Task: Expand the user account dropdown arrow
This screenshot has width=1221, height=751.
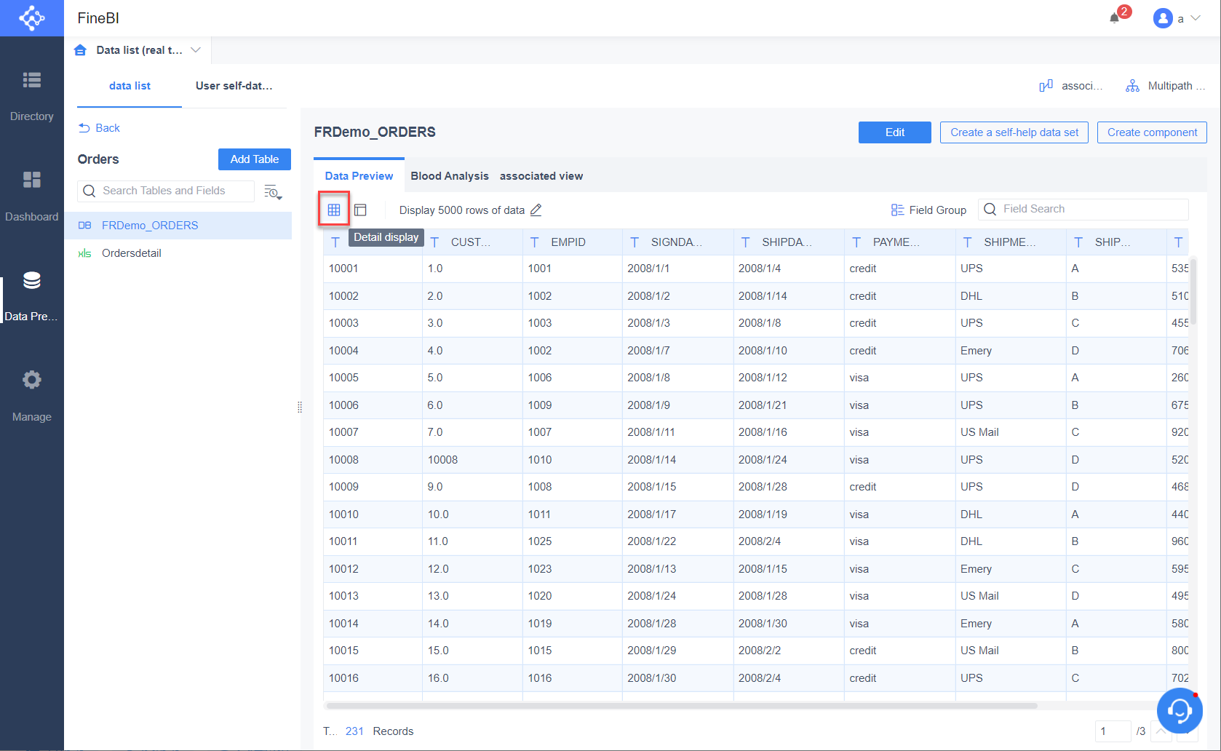Action: [1196, 18]
